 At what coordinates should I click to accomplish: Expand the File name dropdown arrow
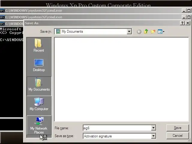(x=153, y=128)
